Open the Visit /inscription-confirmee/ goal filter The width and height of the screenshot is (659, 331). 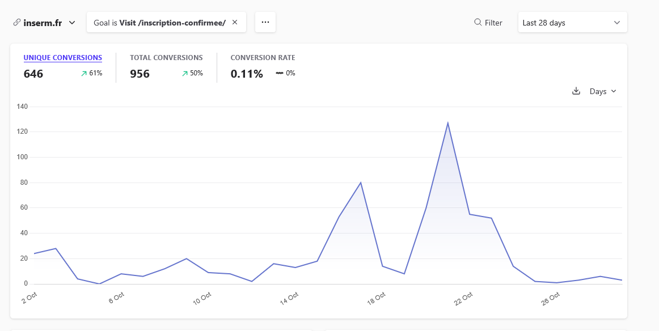pyautogui.click(x=159, y=23)
